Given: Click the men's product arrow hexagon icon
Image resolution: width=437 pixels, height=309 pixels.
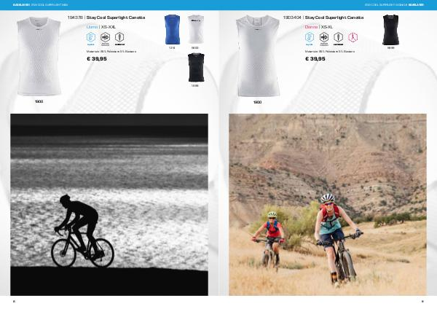Looking at the screenshot, I should coord(106,37).
